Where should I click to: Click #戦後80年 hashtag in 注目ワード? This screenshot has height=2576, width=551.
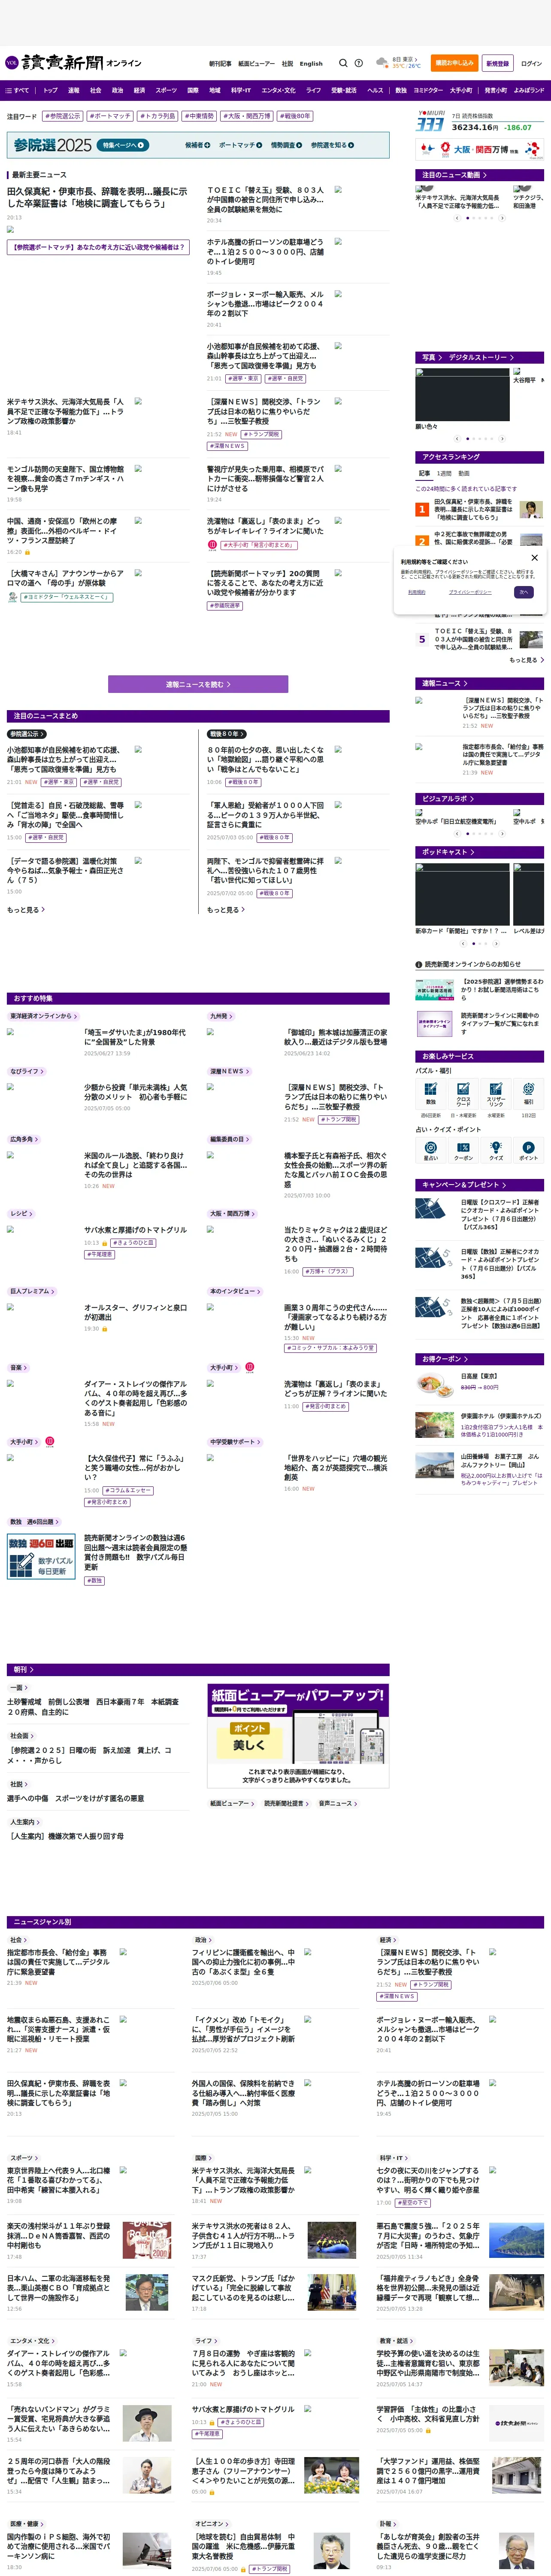(294, 116)
